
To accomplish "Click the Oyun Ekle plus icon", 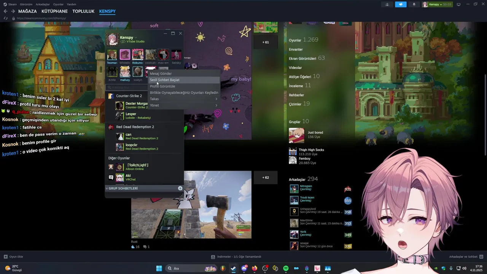I will click(6, 257).
